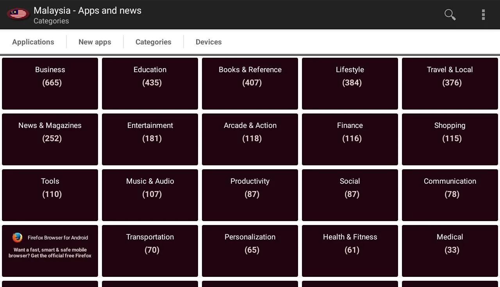Switch to the Applications tab
This screenshot has height=287, width=500.
tap(33, 42)
